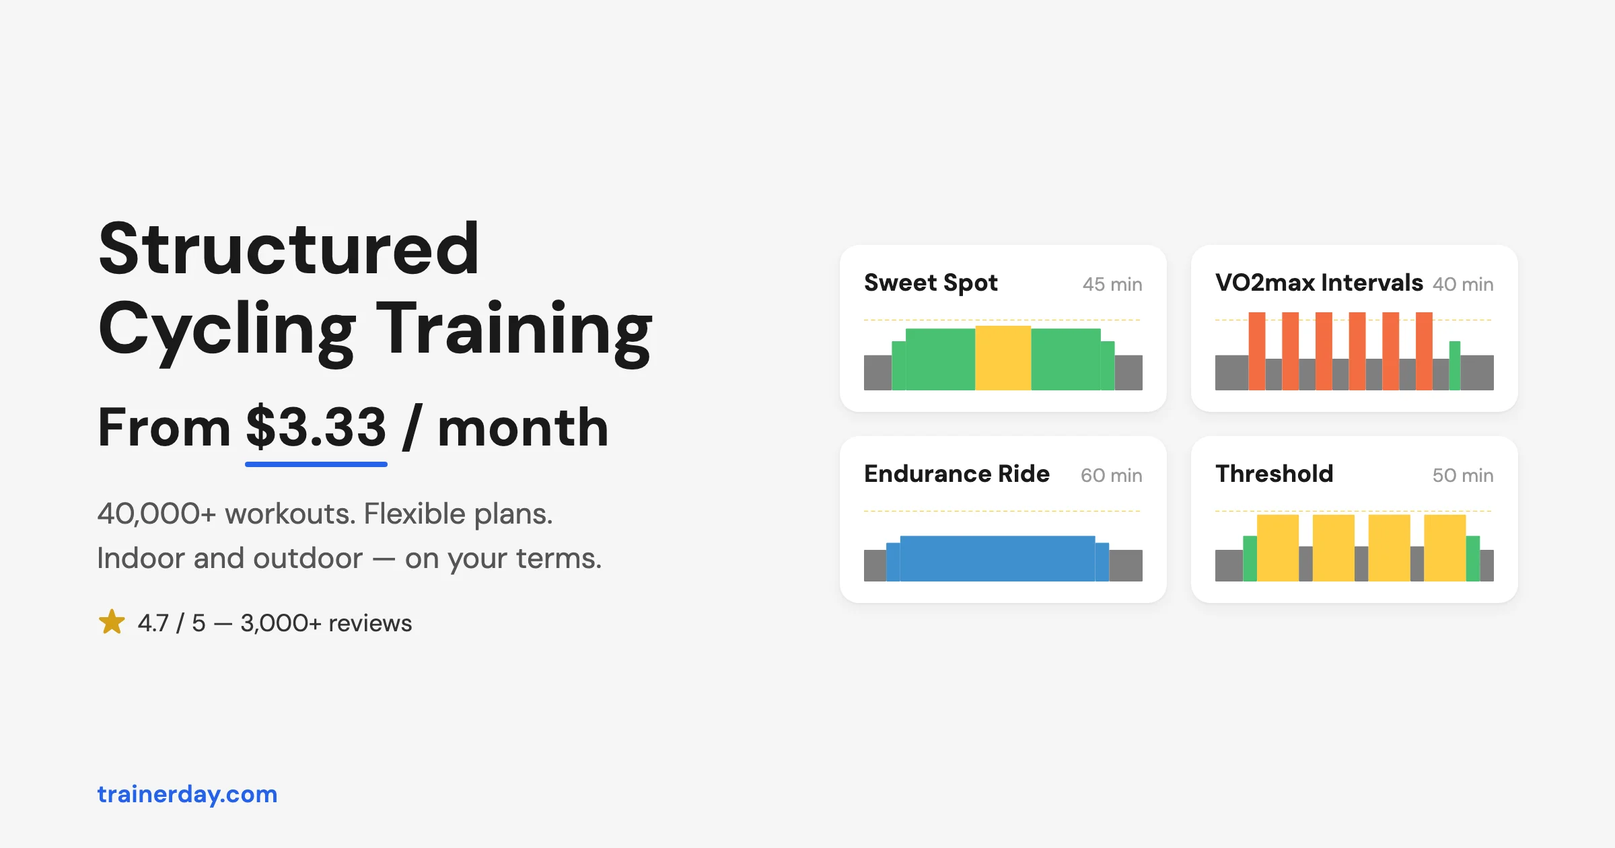The width and height of the screenshot is (1615, 848).
Task: Click the 40 min duration label
Action: (x=1463, y=284)
